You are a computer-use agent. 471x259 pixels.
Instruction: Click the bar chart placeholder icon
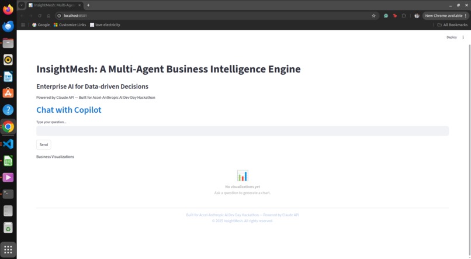click(x=243, y=175)
